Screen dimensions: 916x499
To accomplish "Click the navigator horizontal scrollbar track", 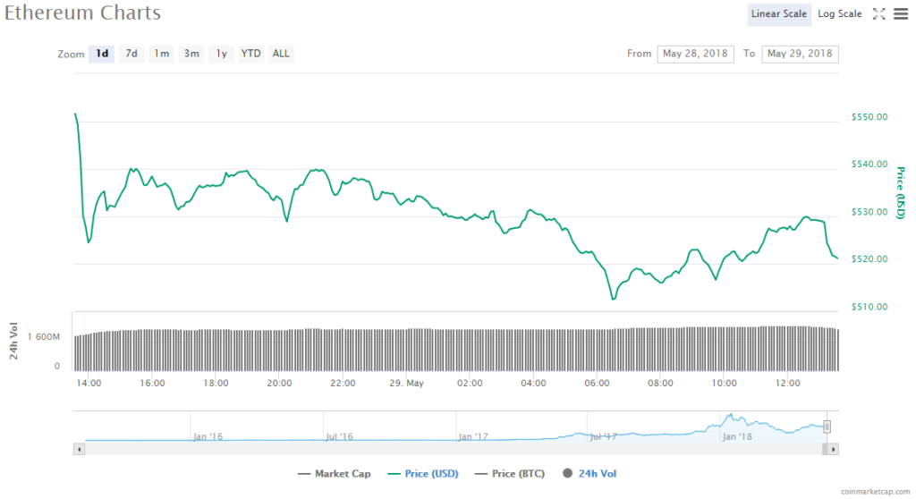I will [453, 449].
